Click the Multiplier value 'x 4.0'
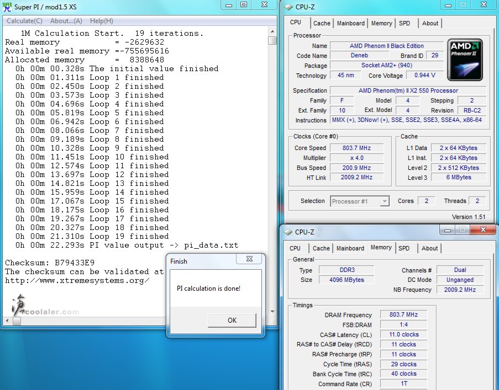 tap(357, 158)
